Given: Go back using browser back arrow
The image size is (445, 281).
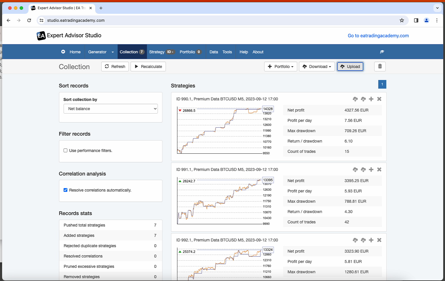Looking at the screenshot, I should coord(8,20).
